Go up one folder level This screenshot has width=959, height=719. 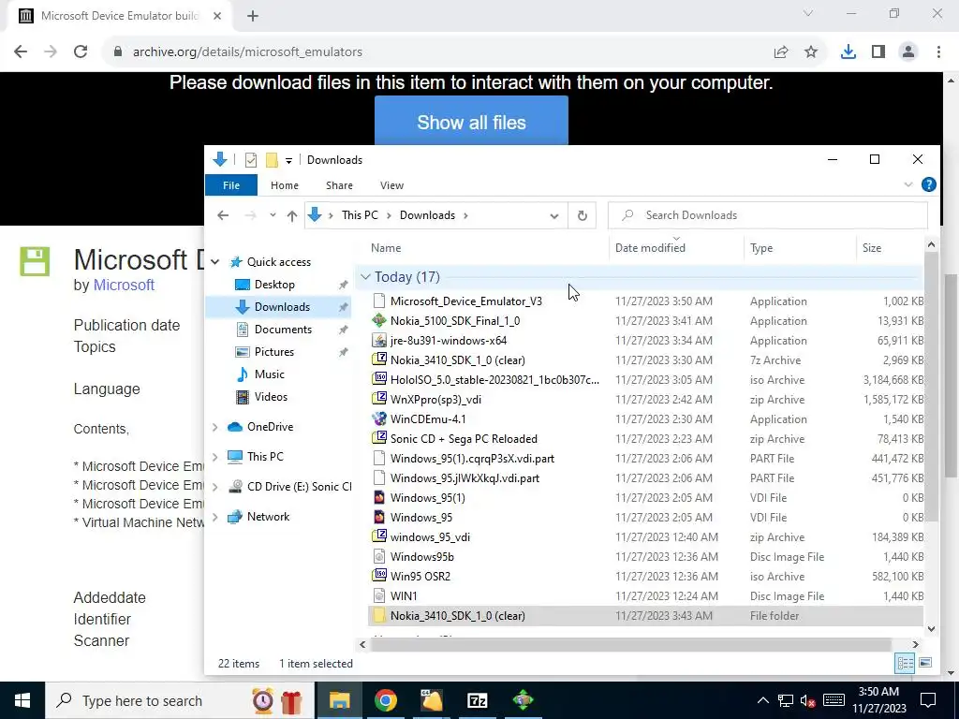click(x=292, y=215)
